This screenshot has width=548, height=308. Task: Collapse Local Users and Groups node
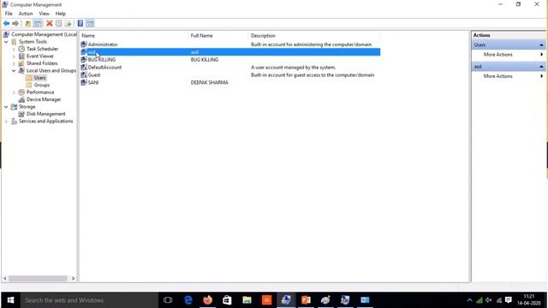pos(14,70)
